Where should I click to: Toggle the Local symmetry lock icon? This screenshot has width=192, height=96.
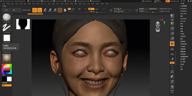(172, 59)
